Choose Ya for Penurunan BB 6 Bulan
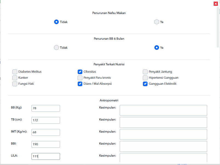Image resolution: width=220 pixels, height=165 pixels. click(x=157, y=48)
